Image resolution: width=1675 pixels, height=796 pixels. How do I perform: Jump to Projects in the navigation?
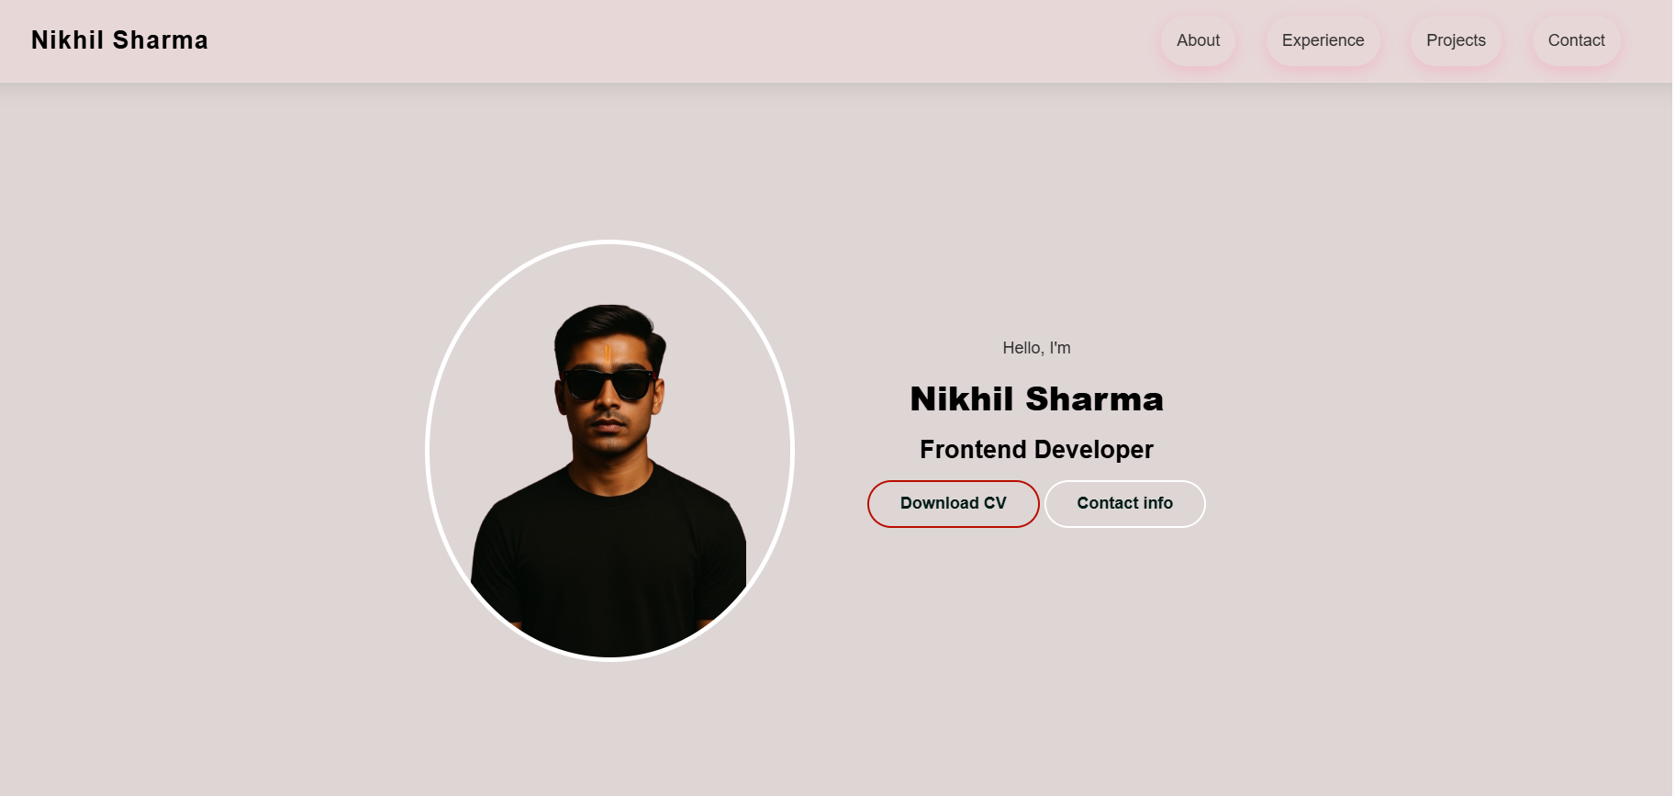click(1456, 40)
